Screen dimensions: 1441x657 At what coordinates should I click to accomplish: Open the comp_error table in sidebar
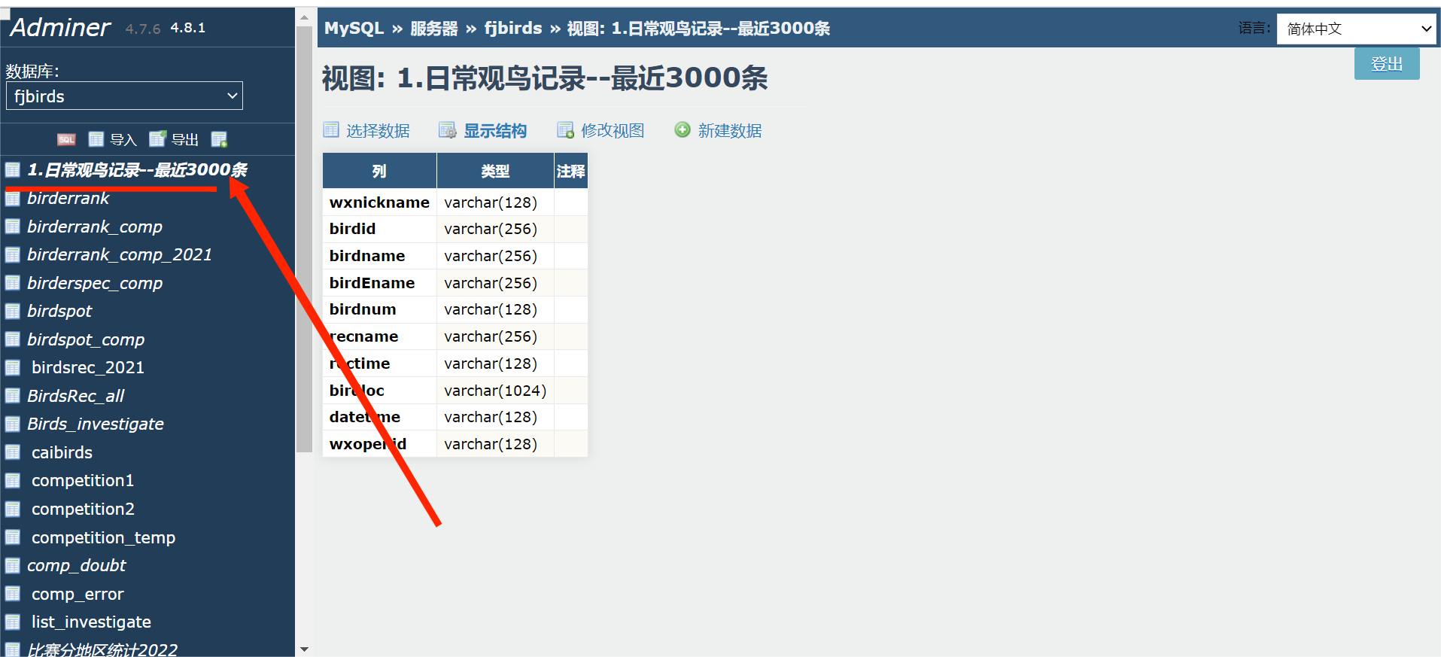78,594
